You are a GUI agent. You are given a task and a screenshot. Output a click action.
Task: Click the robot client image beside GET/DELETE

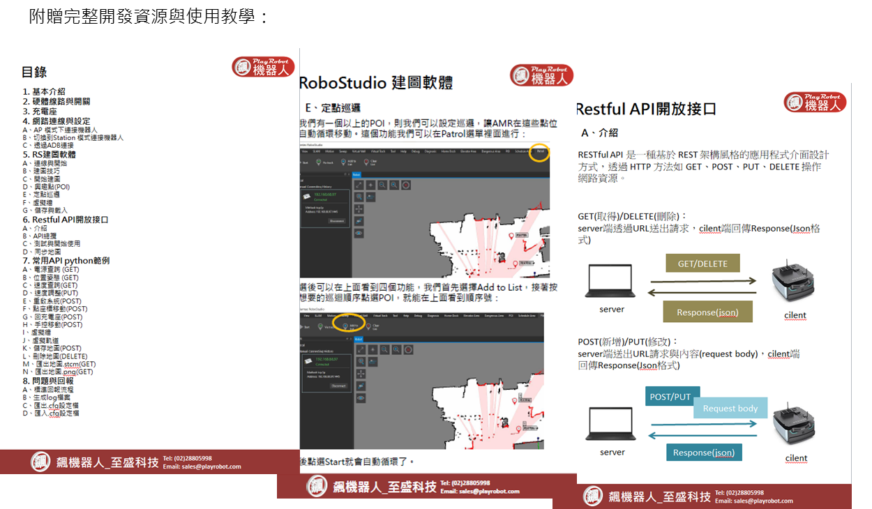[794, 282]
